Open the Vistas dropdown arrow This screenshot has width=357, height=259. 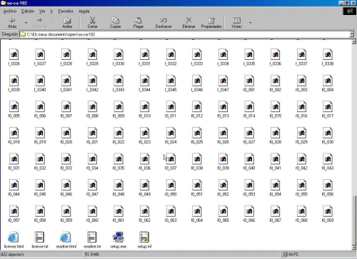coord(251,23)
